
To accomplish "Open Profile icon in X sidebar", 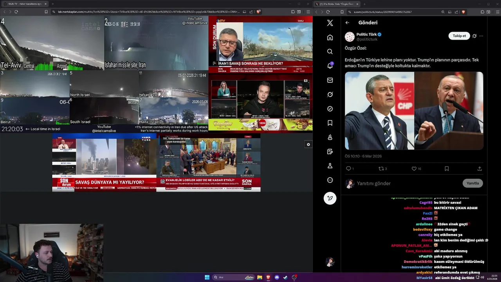I will [x=330, y=166].
